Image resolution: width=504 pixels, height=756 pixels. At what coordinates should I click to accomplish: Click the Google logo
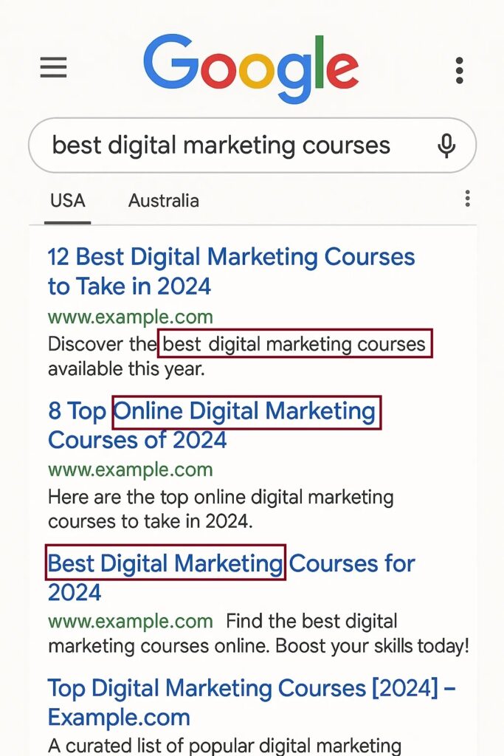[251, 68]
